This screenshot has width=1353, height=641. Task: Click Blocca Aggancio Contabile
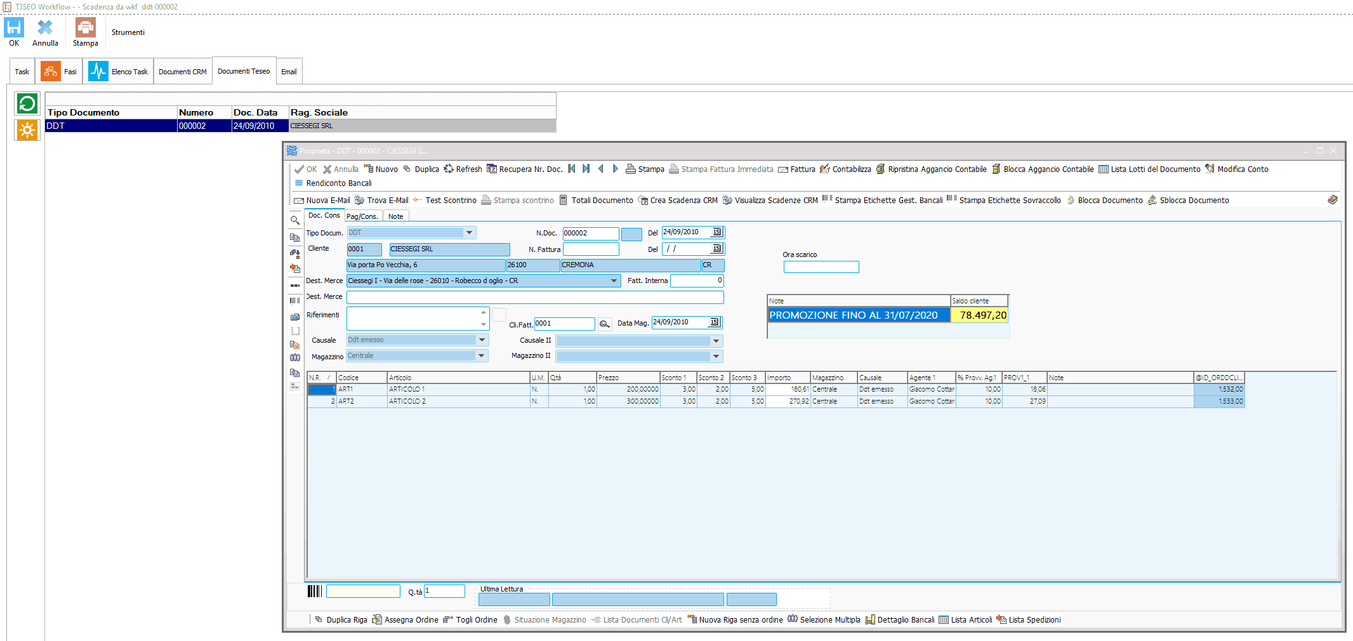(1043, 169)
